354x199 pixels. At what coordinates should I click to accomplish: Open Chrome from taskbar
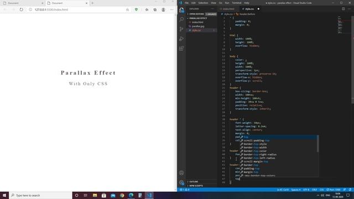(122, 195)
